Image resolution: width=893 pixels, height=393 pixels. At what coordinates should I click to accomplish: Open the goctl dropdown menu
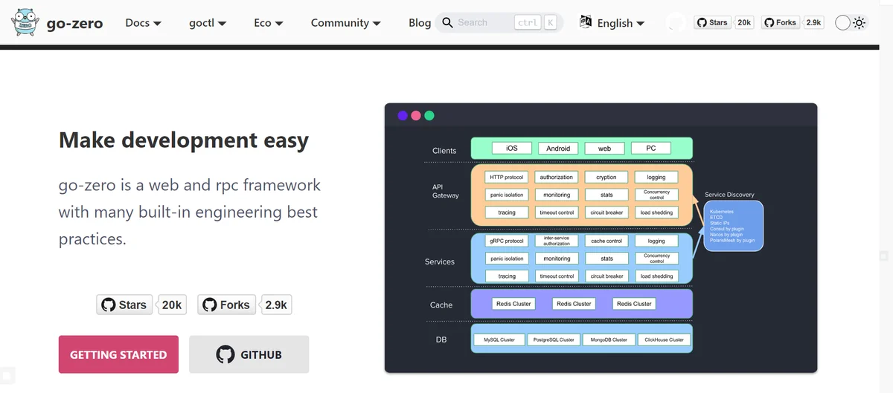click(208, 23)
